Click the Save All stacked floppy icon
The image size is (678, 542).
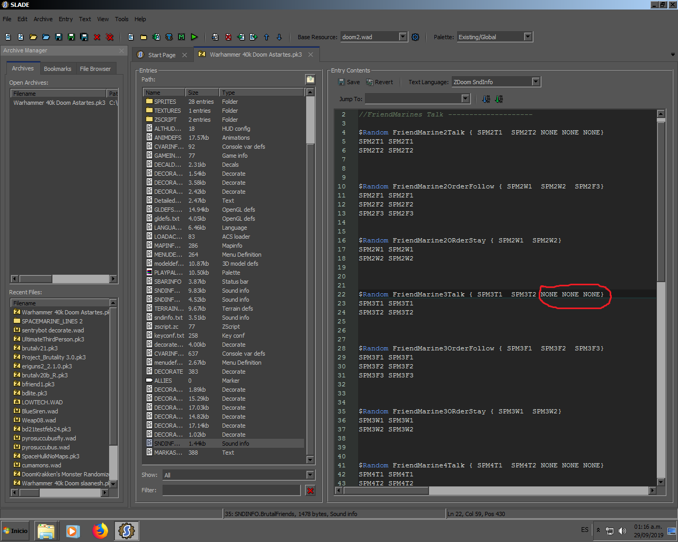click(x=84, y=37)
